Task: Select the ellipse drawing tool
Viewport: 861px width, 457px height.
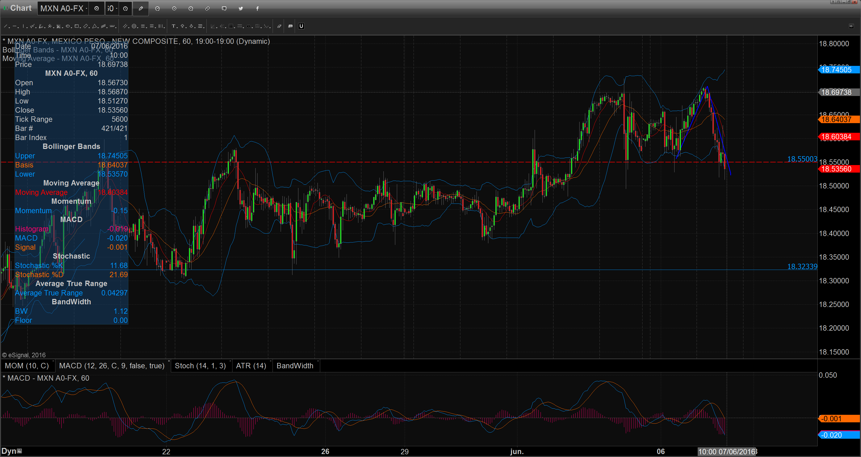Action: (x=68, y=26)
